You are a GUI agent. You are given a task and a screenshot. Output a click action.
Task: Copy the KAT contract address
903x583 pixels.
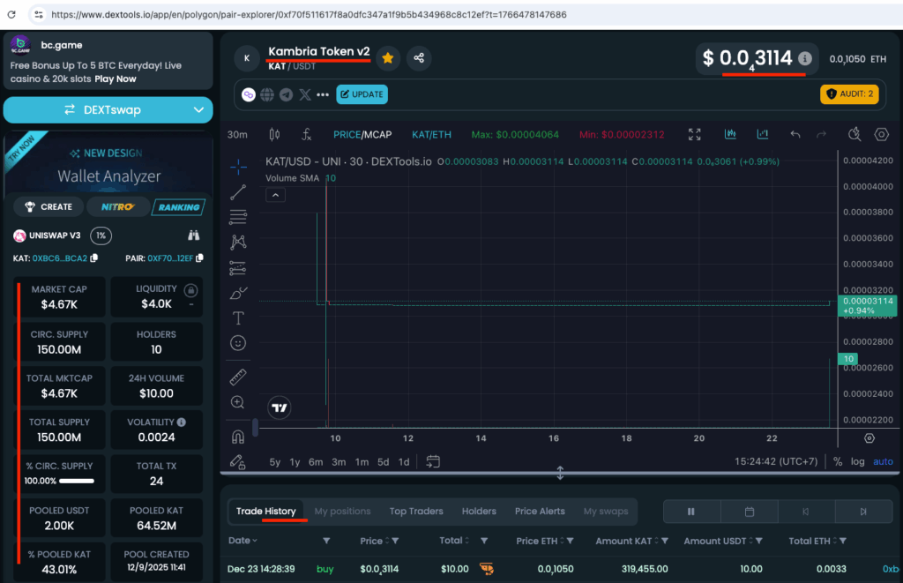[93, 258]
